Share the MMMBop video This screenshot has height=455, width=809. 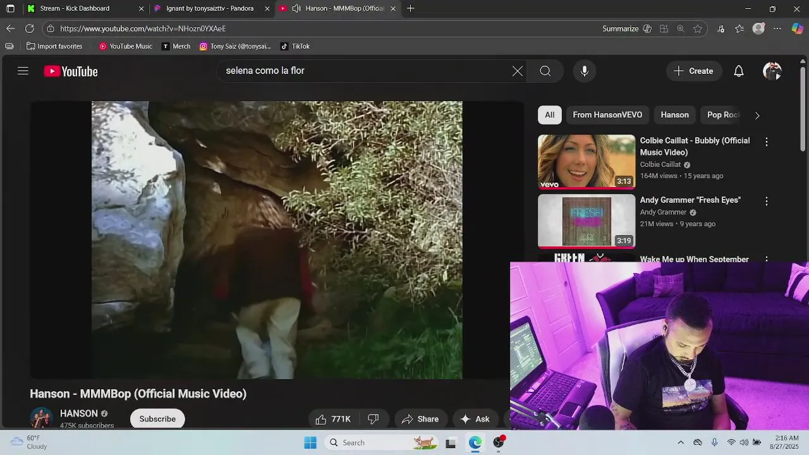pos(420,419)
